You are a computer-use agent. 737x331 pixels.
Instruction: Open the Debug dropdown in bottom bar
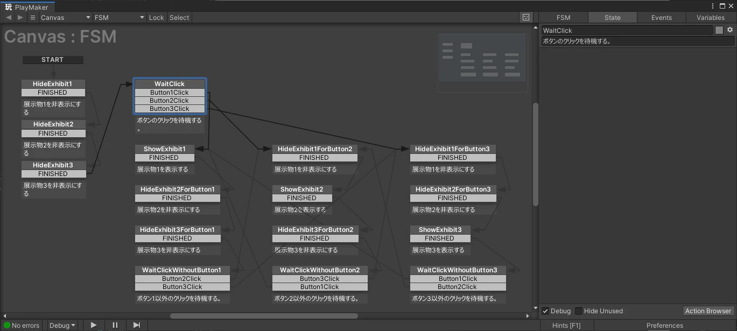pos(62,325)
